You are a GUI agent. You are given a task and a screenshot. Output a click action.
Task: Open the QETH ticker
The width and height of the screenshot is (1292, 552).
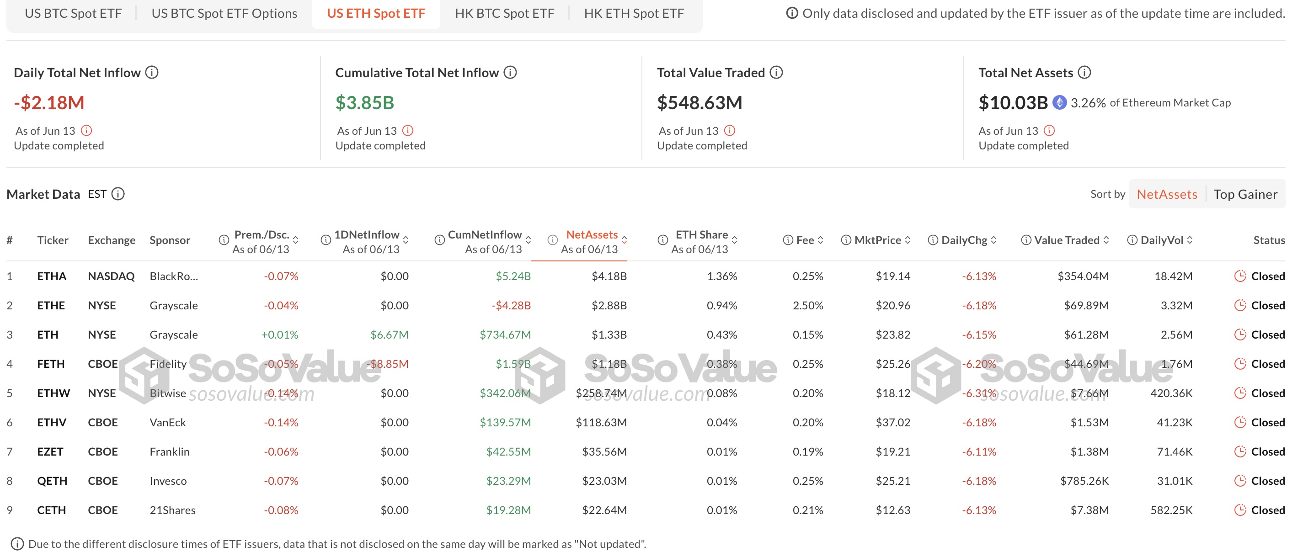52,481
